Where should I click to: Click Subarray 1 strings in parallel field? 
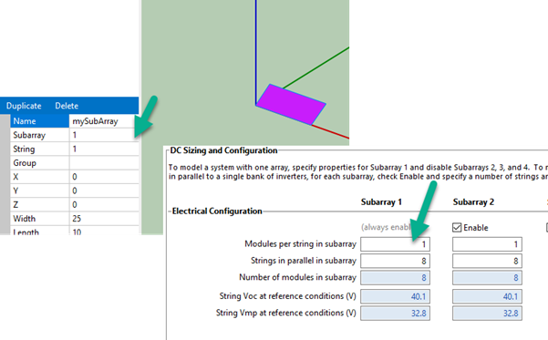[395, 261]
